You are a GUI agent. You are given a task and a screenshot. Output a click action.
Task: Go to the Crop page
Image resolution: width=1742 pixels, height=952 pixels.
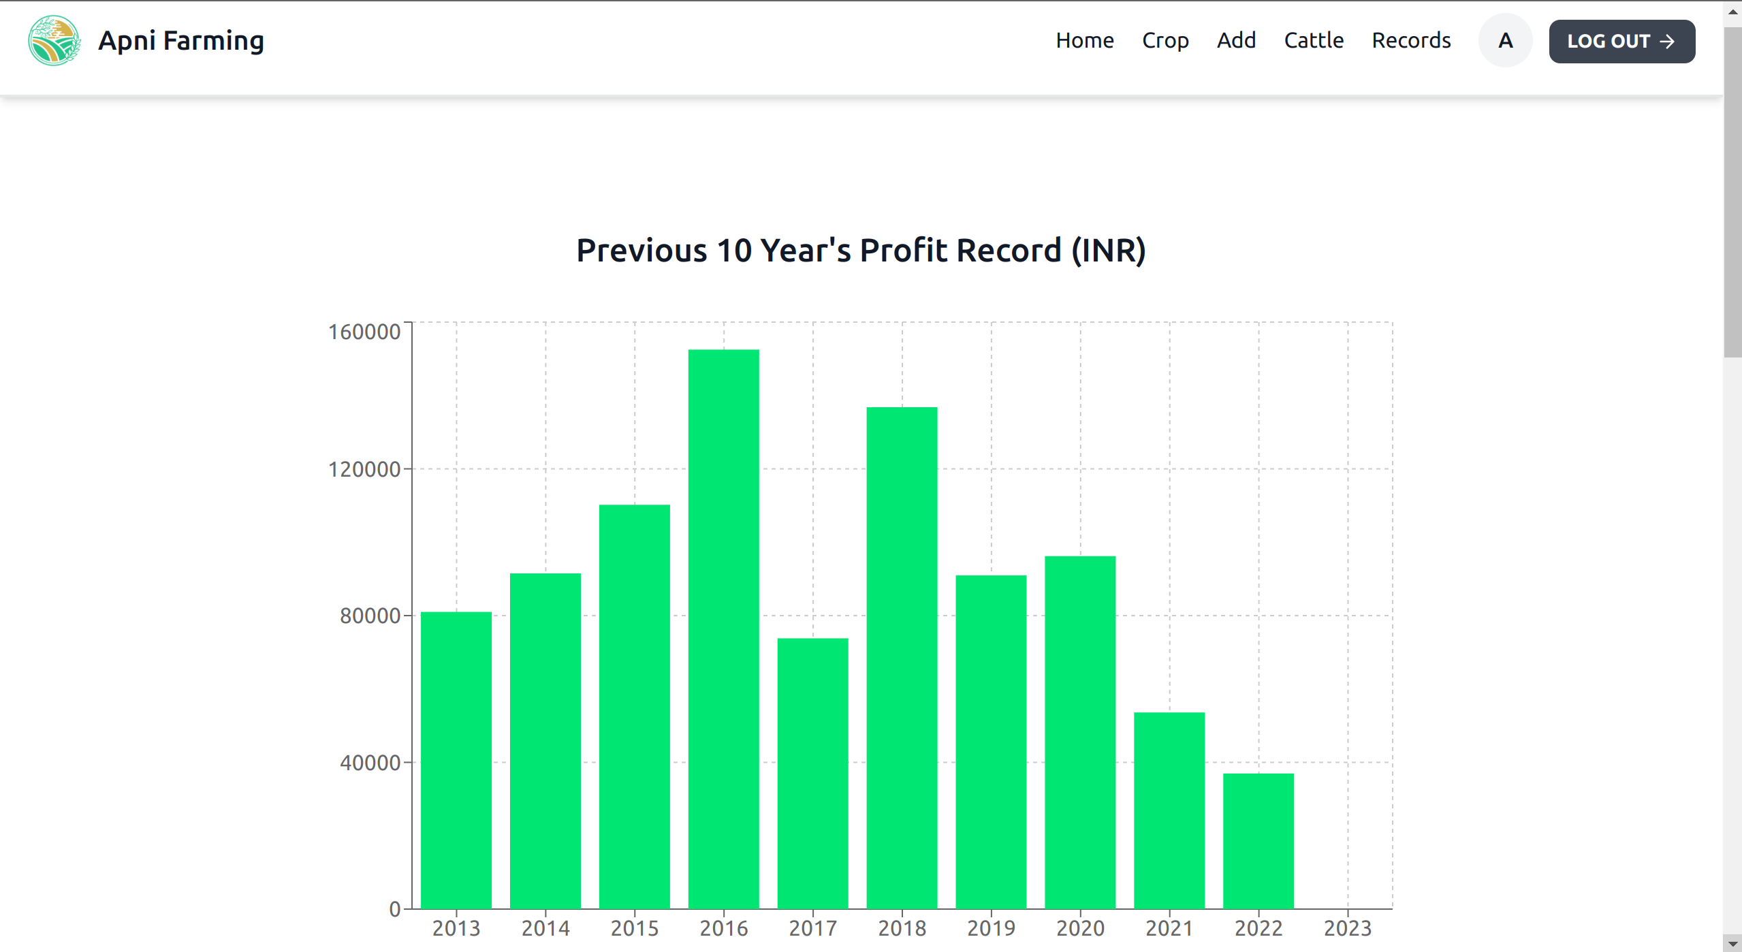coord(1165,41)
